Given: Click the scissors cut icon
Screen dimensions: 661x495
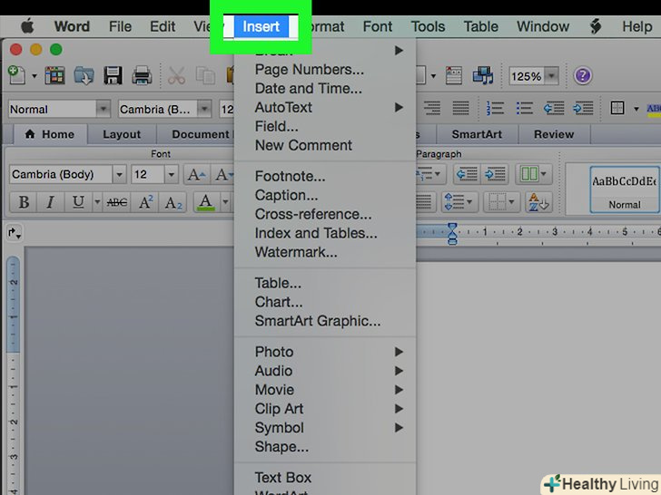Looking at the screenshot, I should pos(176,76).
